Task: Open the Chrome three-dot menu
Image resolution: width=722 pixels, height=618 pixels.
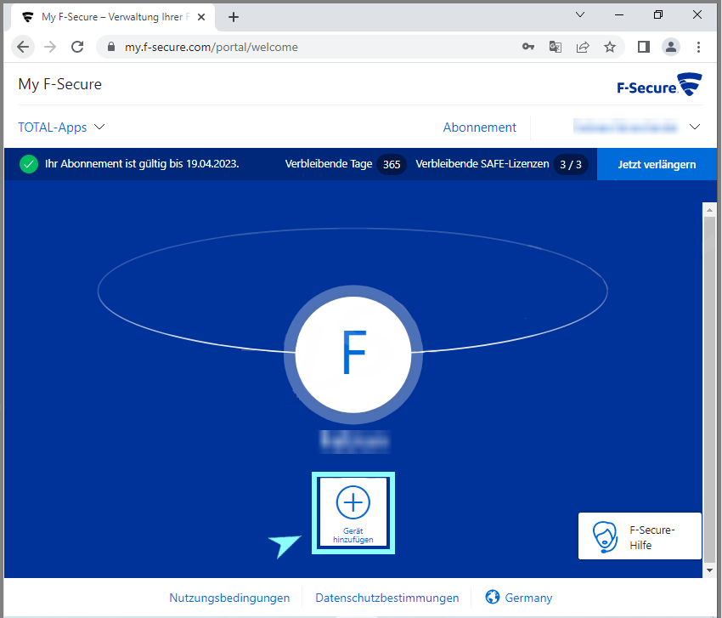Action: (698, 47)
